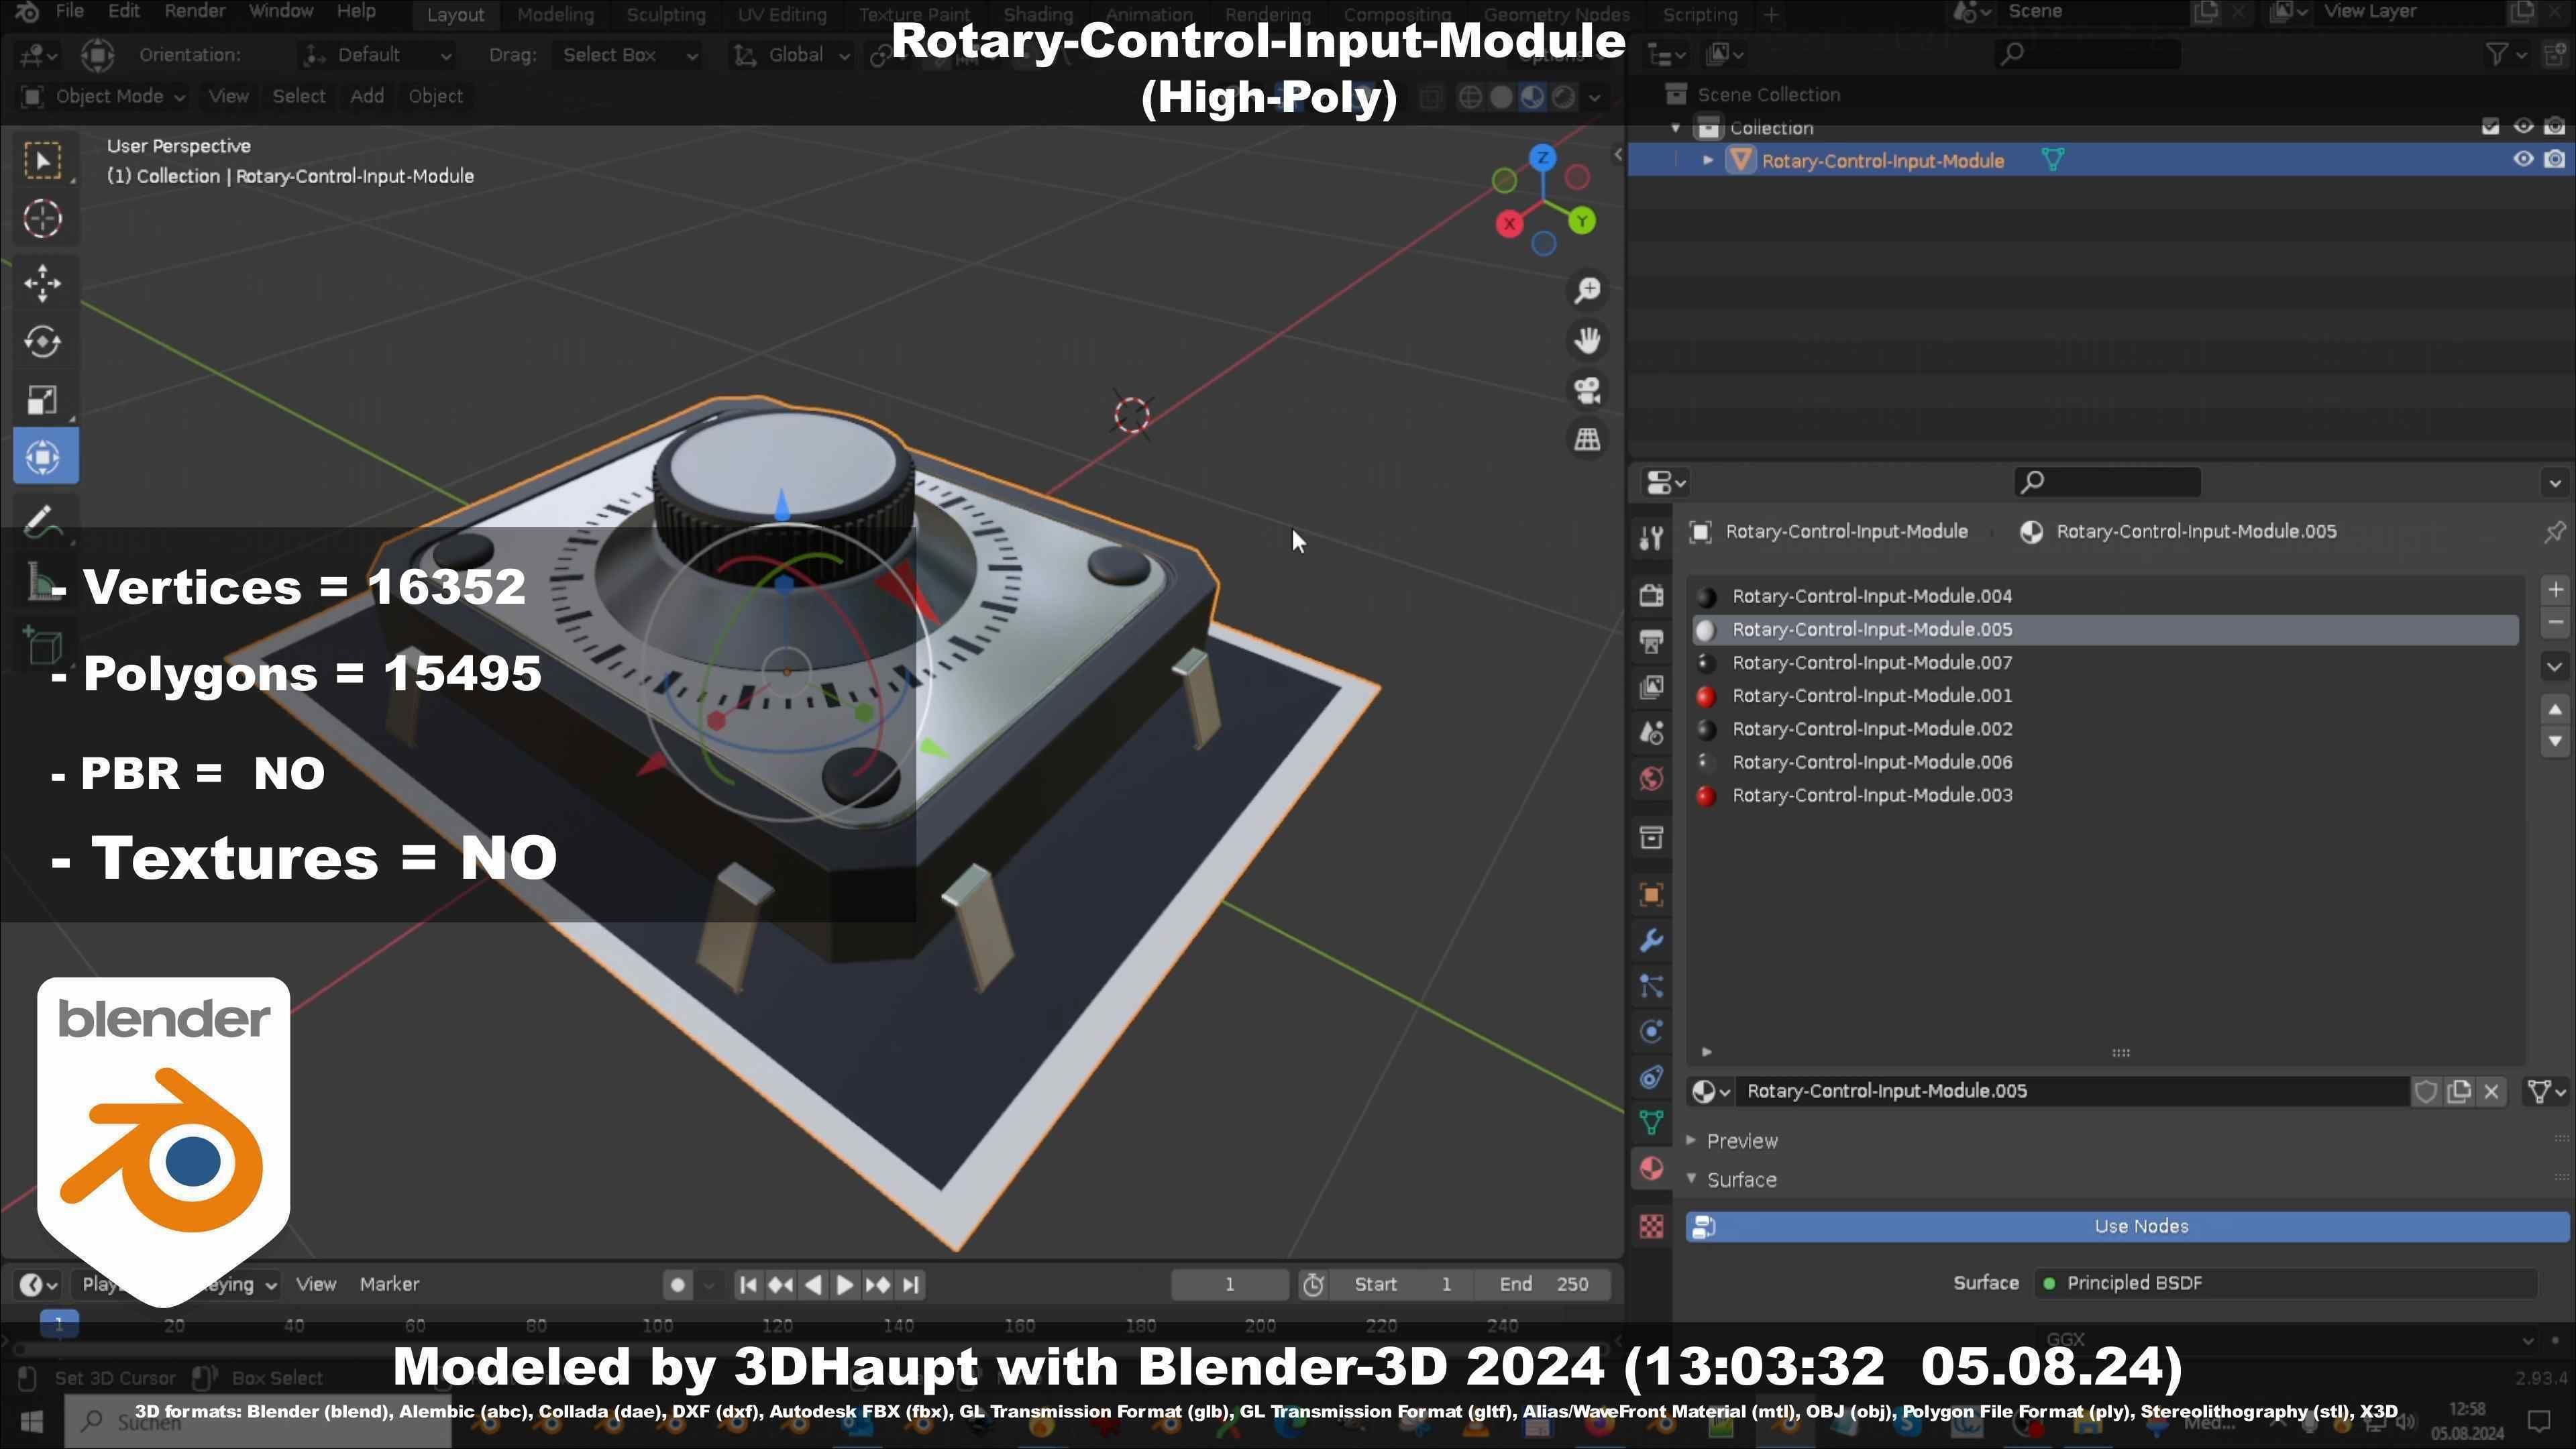Open the View Layer properties tab
The height and width of the screenshot is (1449, 2576).
click(1652, 687)
